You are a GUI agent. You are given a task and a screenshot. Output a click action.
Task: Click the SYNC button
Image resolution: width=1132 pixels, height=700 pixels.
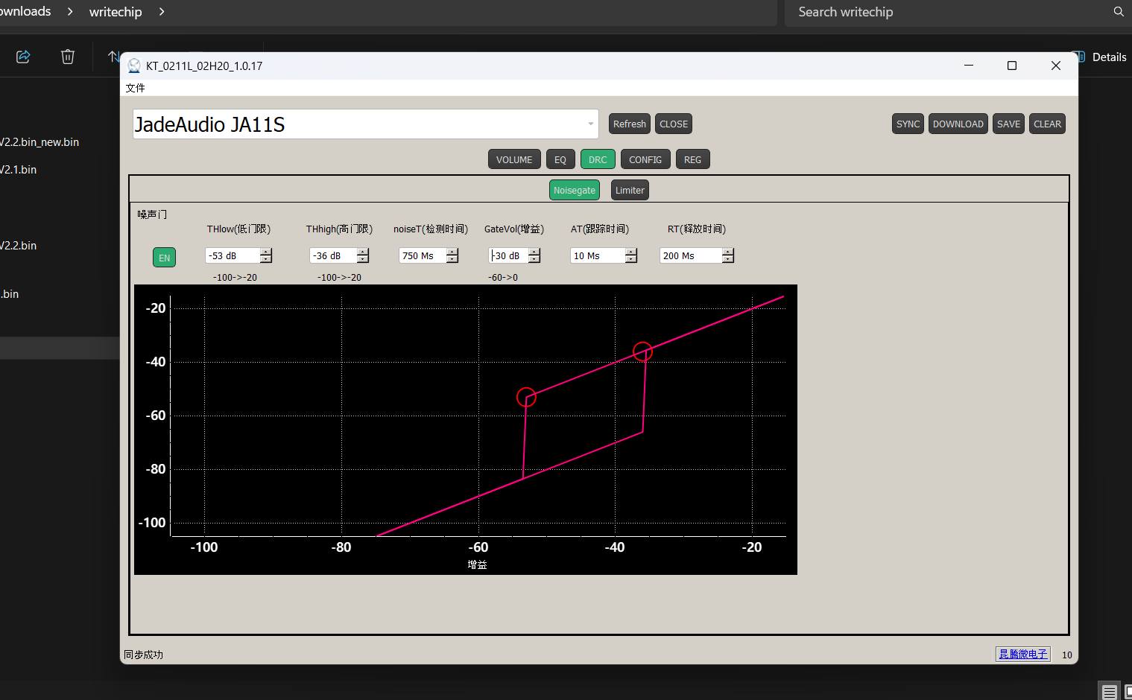click(x=908, y=124)
